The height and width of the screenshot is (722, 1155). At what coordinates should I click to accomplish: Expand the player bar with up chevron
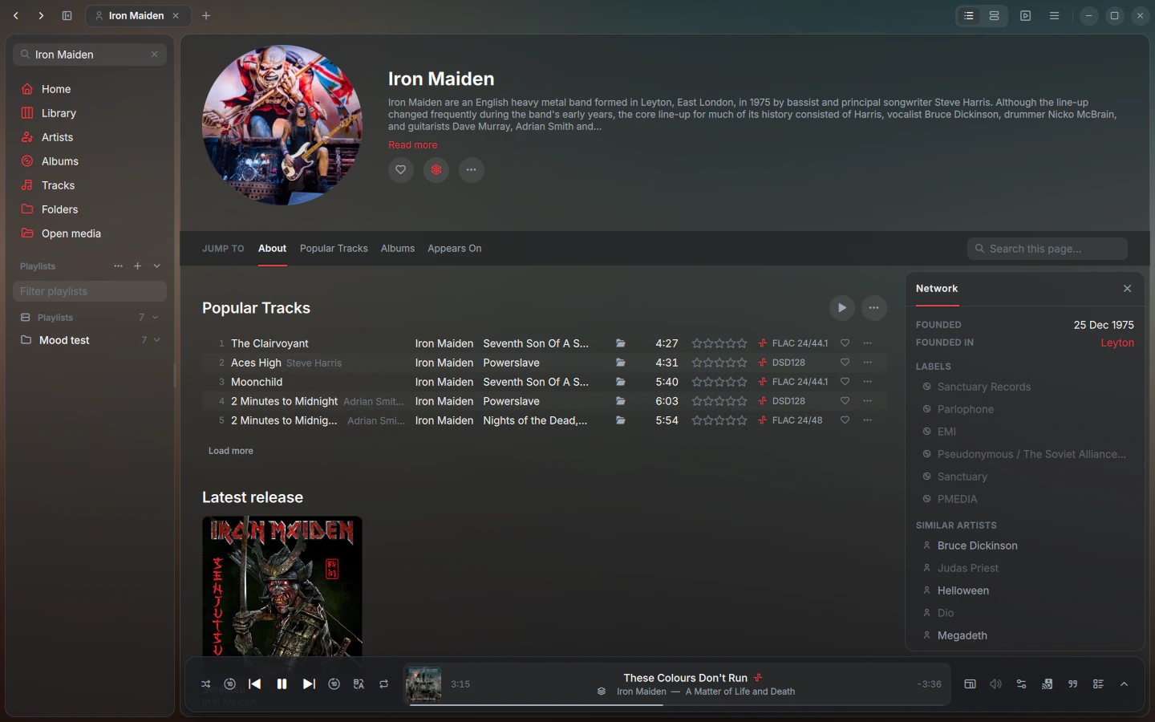coord(1124,684)
